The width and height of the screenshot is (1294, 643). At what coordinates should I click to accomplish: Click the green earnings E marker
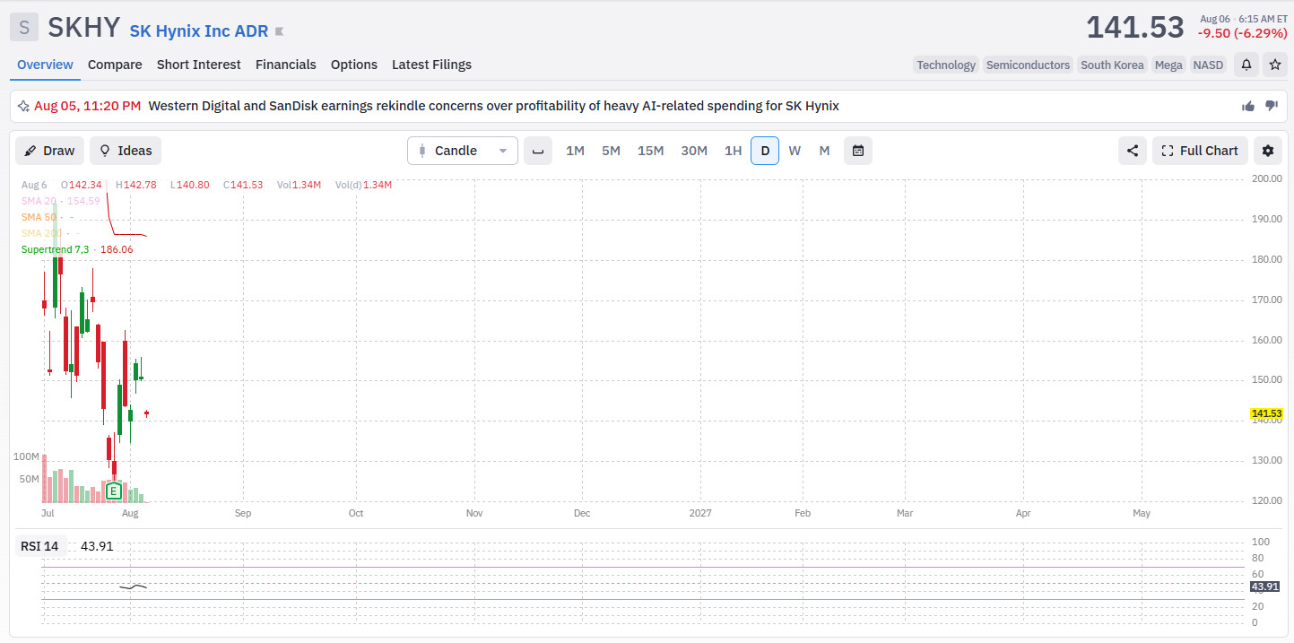click(x=113, y=491)
